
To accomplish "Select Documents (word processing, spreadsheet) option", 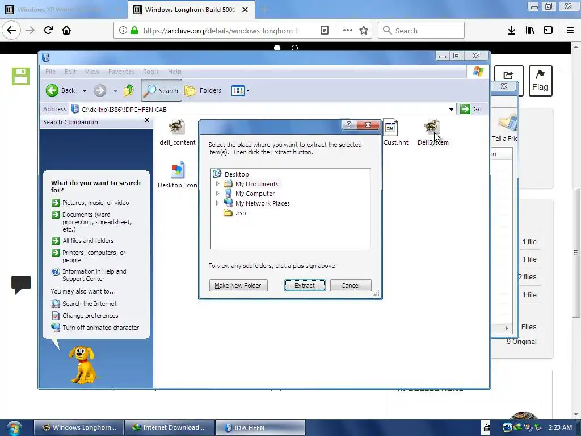I will pyautogui.click(x=97, y=222).
